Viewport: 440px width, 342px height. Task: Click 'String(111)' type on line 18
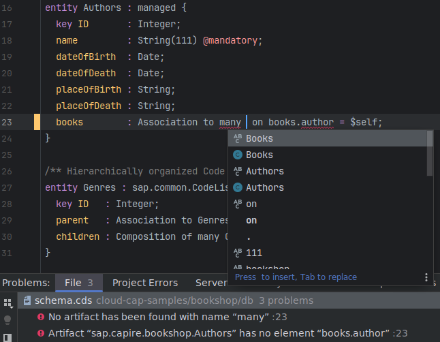tap(168, 40)
